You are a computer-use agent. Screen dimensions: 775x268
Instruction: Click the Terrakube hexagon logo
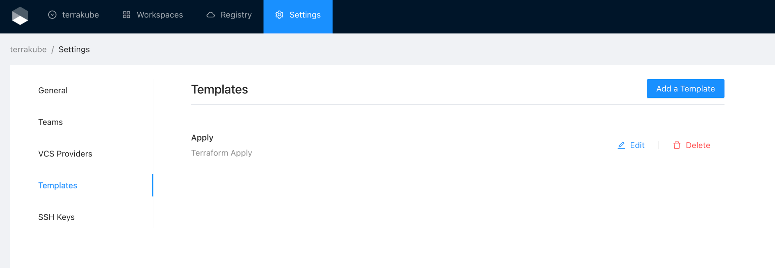click(20, 15)
